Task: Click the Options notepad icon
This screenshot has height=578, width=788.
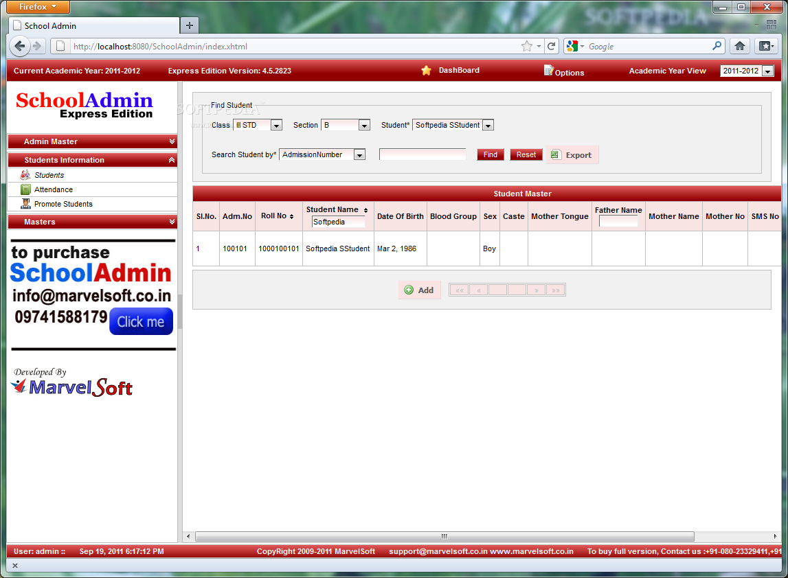Action: (x=548, y=70)
